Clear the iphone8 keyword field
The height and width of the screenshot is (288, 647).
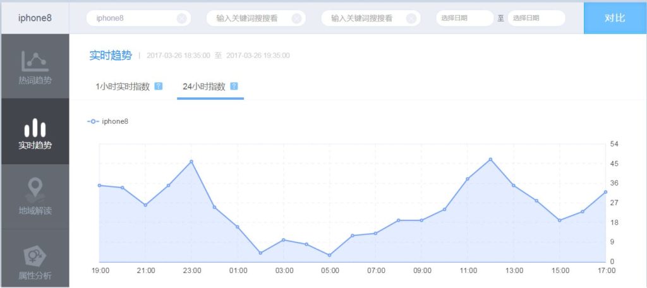pyautogui.click(x=181, y=18)
